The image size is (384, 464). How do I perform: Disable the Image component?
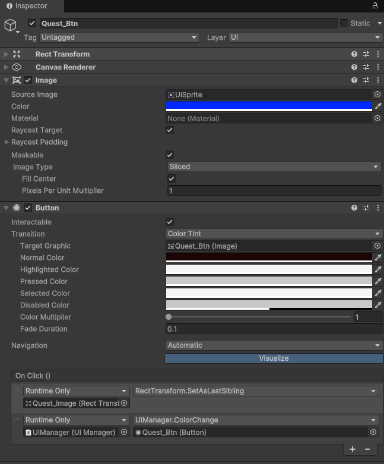28,80
